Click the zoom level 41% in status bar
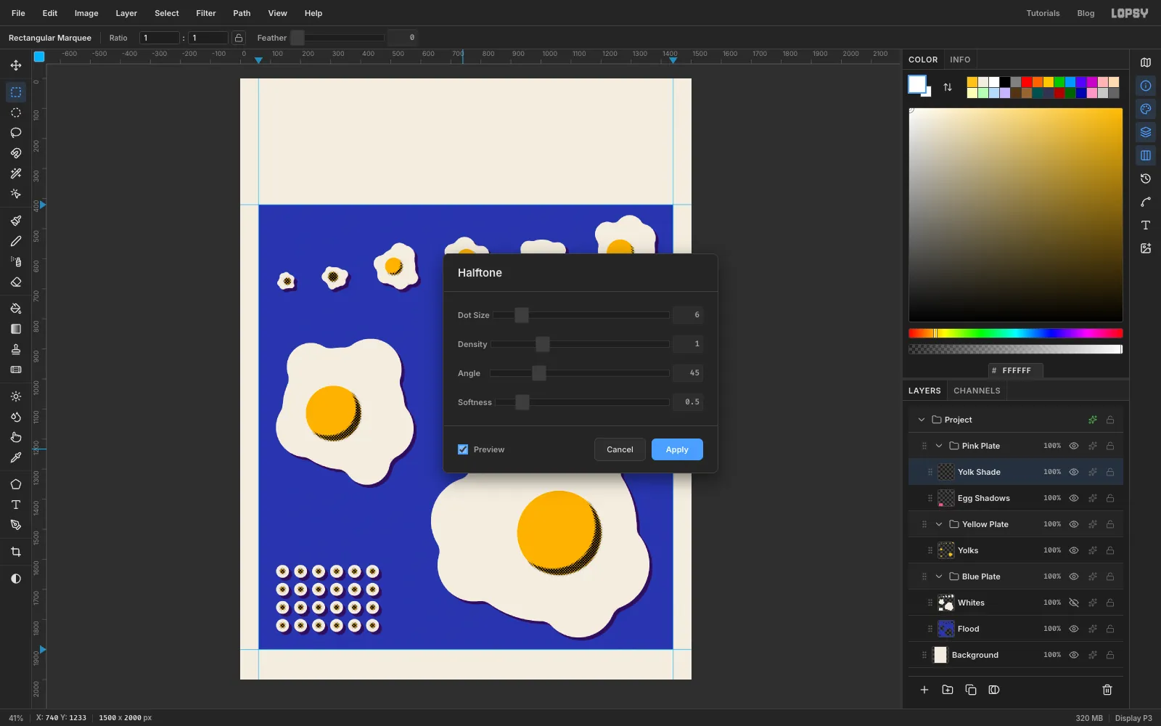1161x726 pixels. click(x=16, y=718)
